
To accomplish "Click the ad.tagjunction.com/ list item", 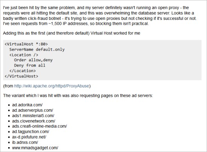I will click(x=30, y=132).
